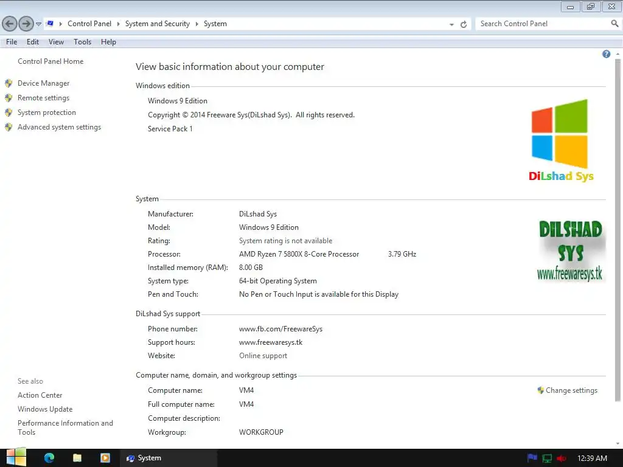Click the shield icon beside System protection
The height and width of the screenshot is (467, 623).
click(9, 112)
